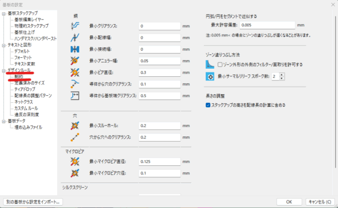Click the 導体から基板端クリアランス input field
338x208 pixels.
click(x=159, y=96)
